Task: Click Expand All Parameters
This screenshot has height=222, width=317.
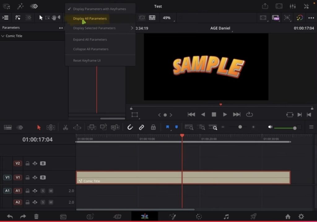Action: 90,40
